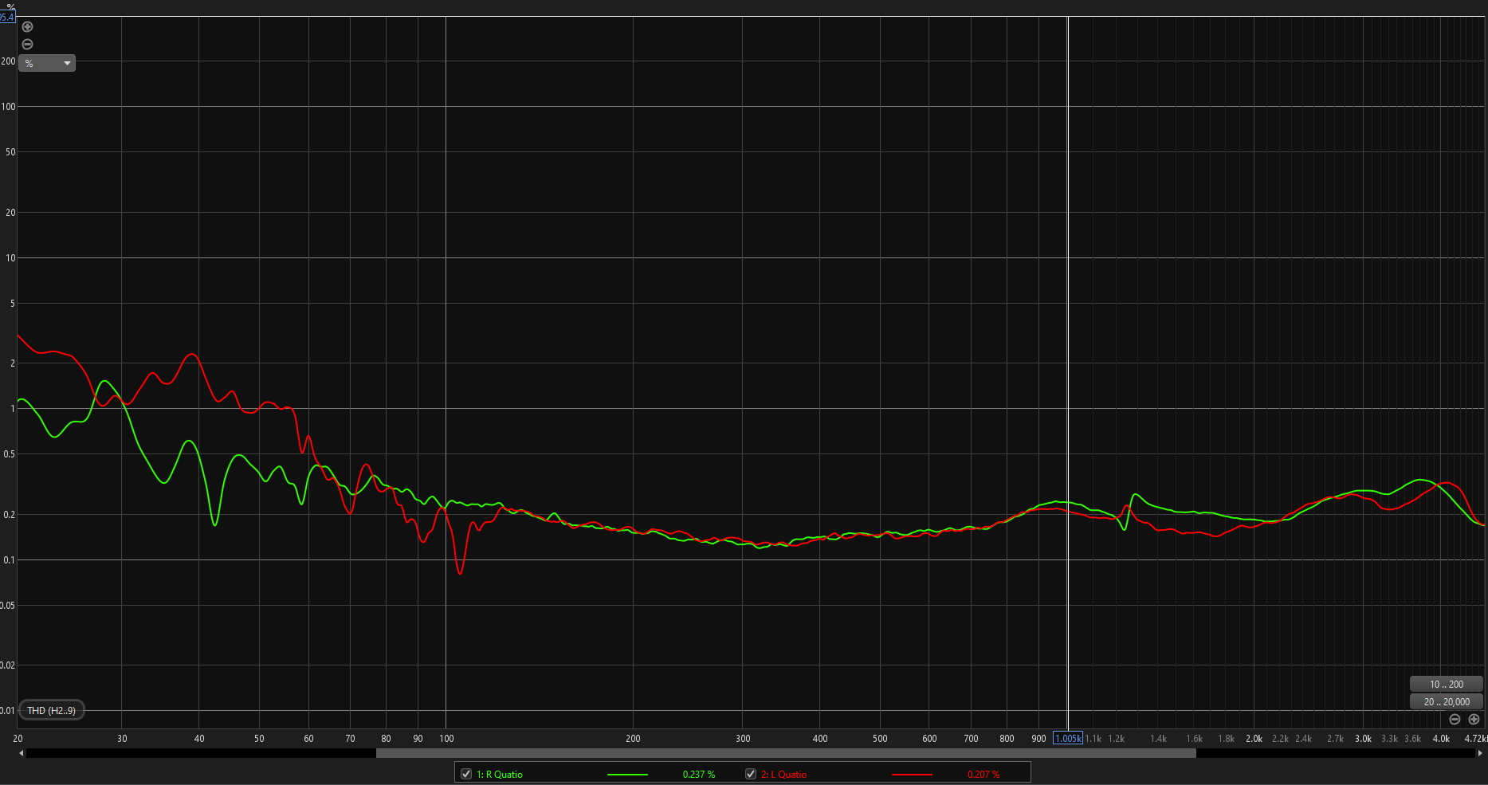Screen dimensions: 1488x785
Task: Click the top-left axis limit value field
Action: (7, 17)
